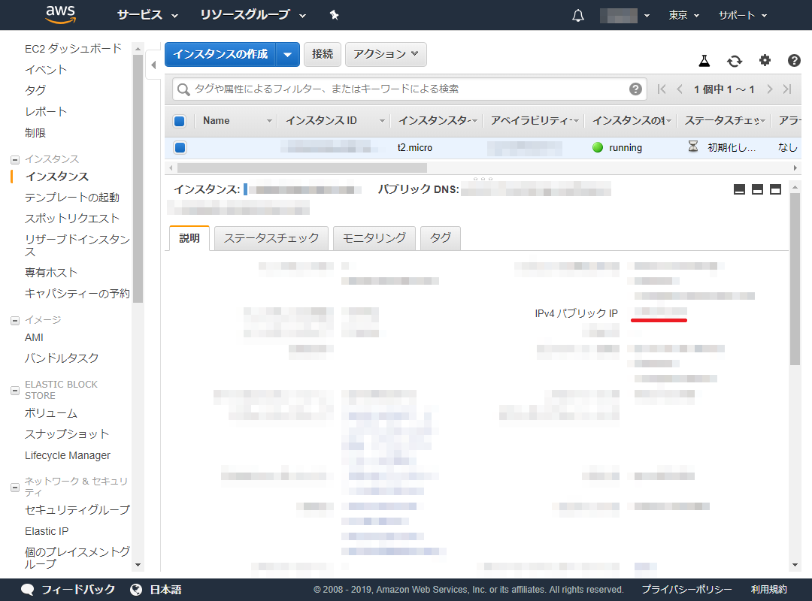Minimize the details pane layout
Viewport: 812px width, 601px height.
pyautogui.click(x=740, y=189)
